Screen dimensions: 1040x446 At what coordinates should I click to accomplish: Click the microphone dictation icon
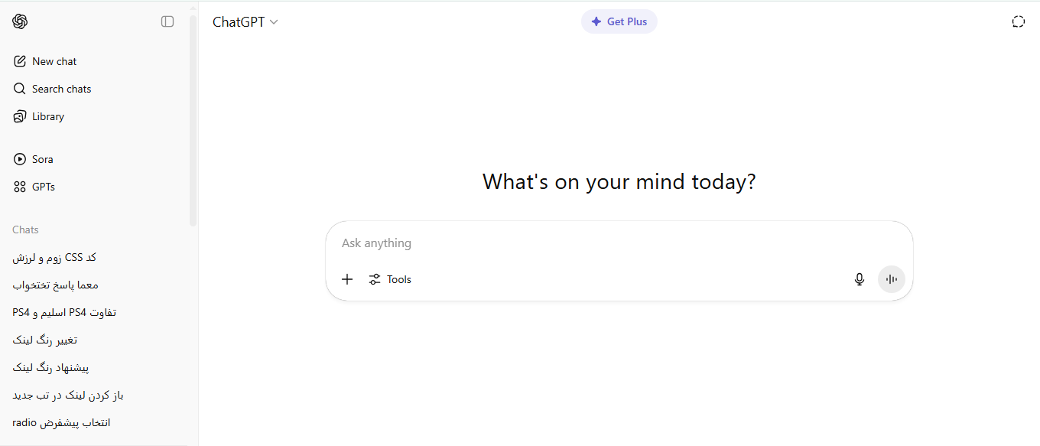[x=860, y=279]
